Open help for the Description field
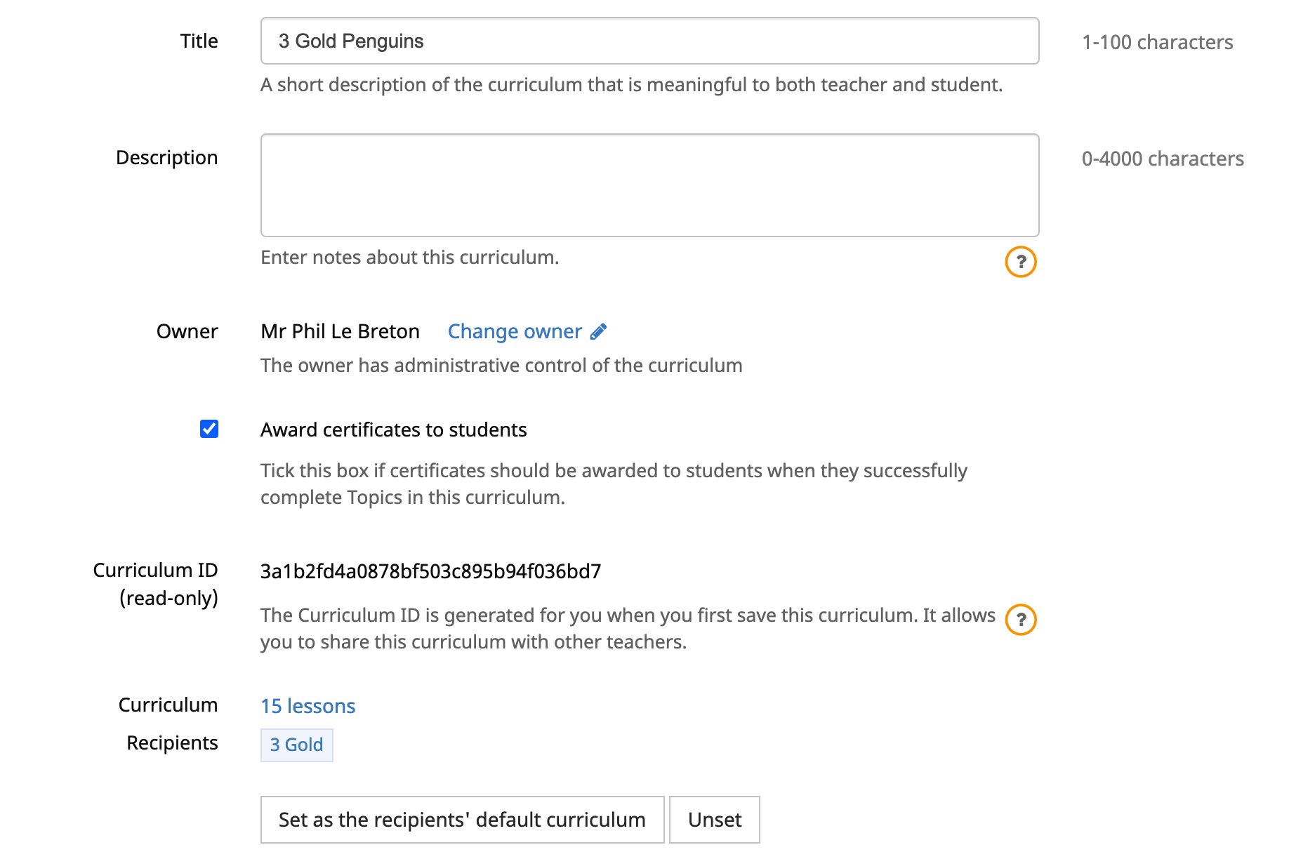The width and height of the screenshot is (1289, 852). pos(1021,262)
